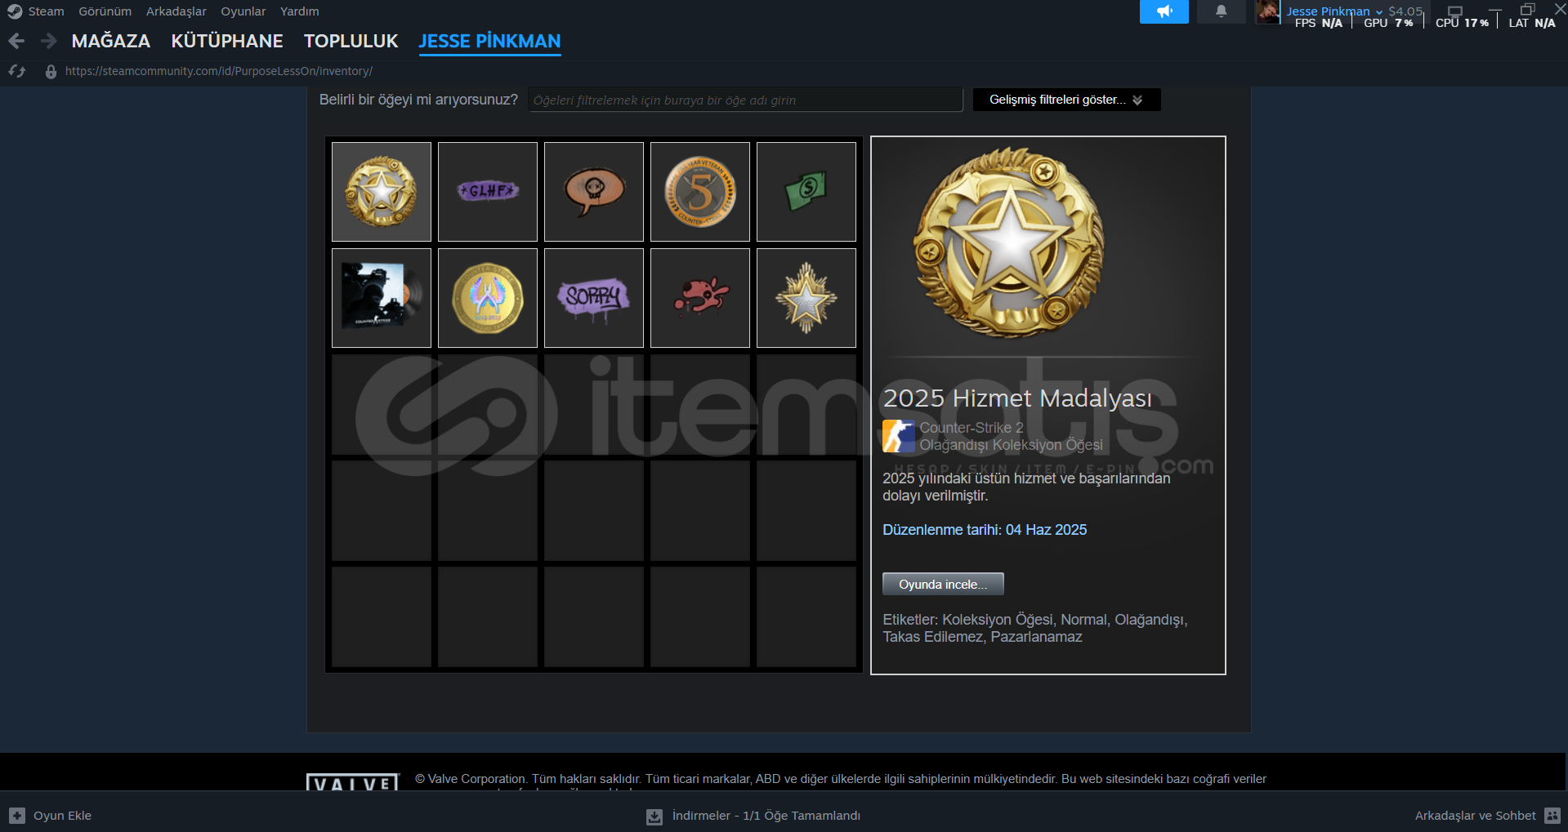Open the Arkadaşlar menu

pos(176,11)
